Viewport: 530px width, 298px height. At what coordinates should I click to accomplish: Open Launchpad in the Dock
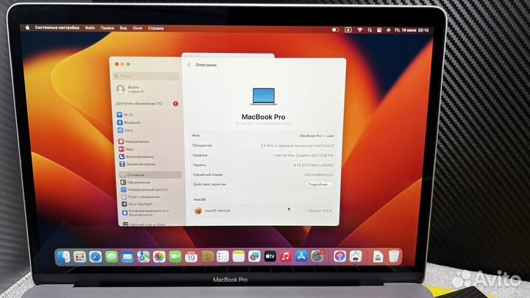pos(79,257)
